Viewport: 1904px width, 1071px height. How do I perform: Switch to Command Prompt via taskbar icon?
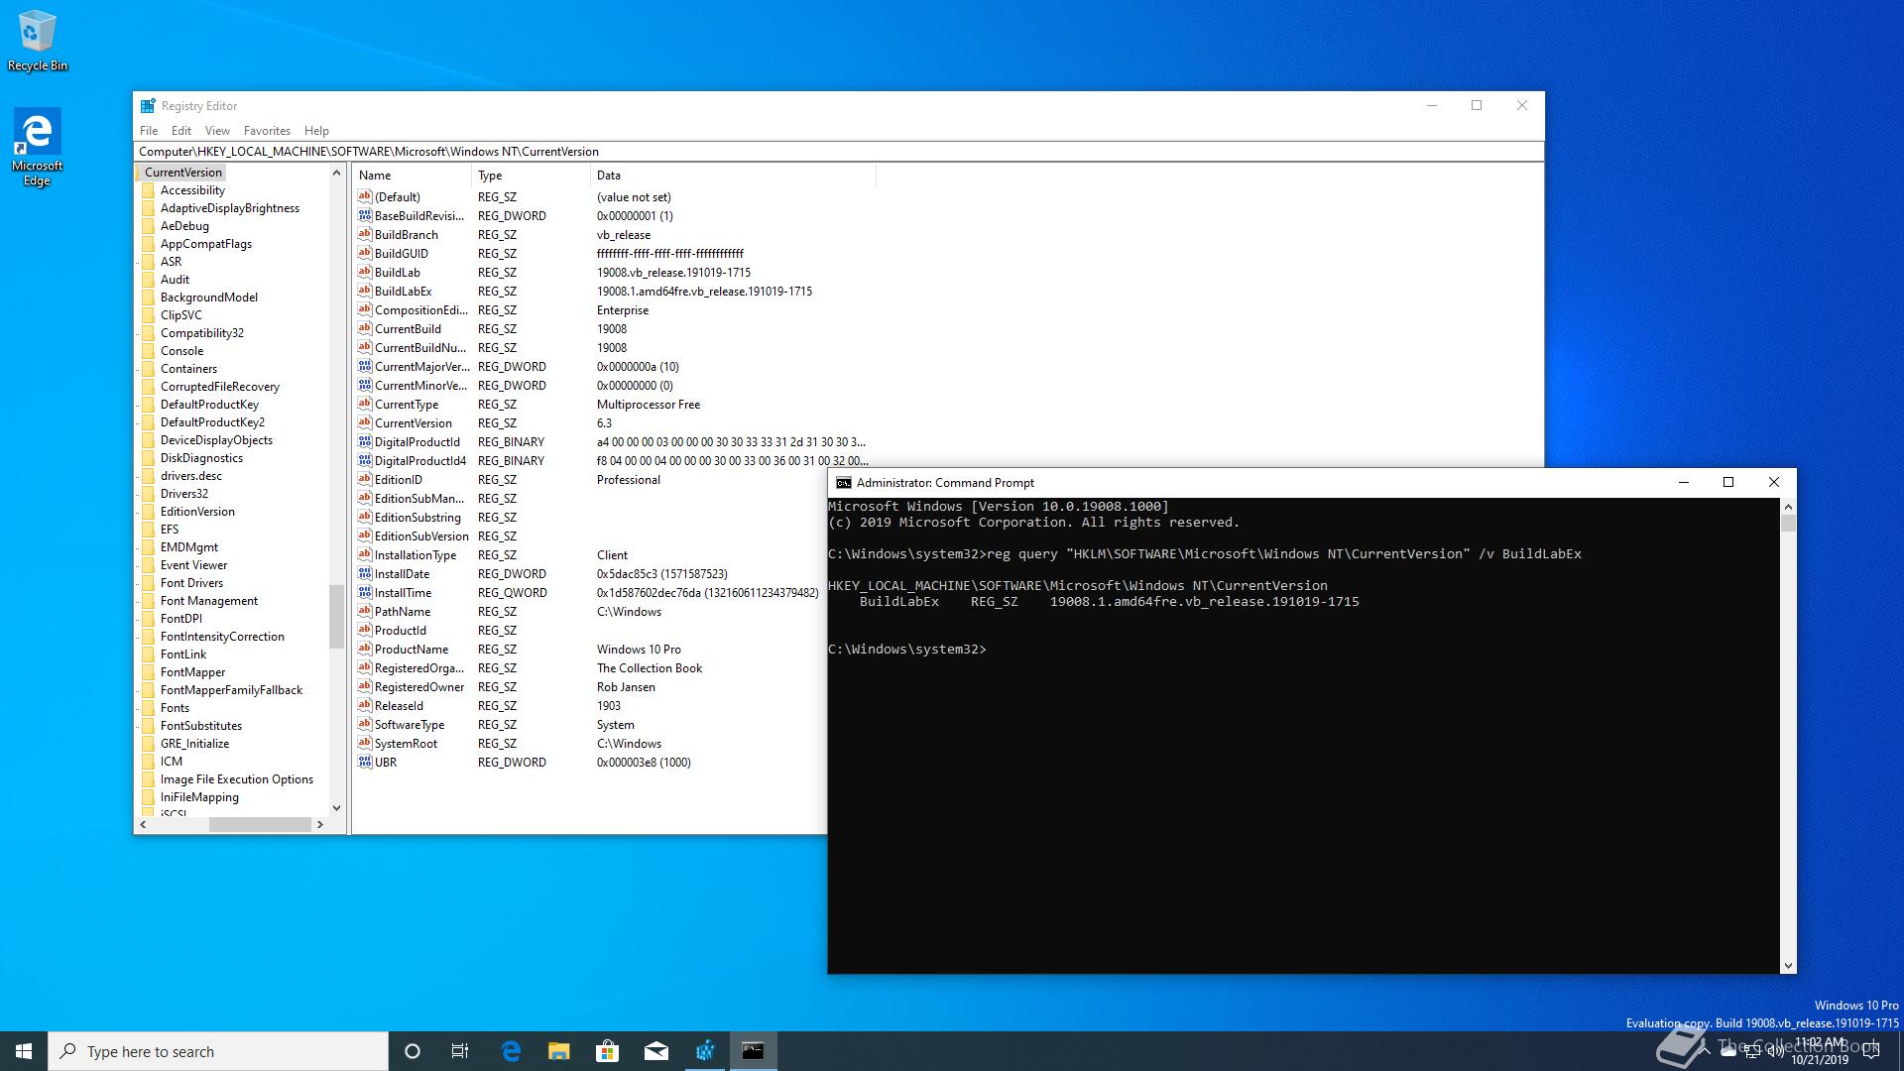point(754,1051)
